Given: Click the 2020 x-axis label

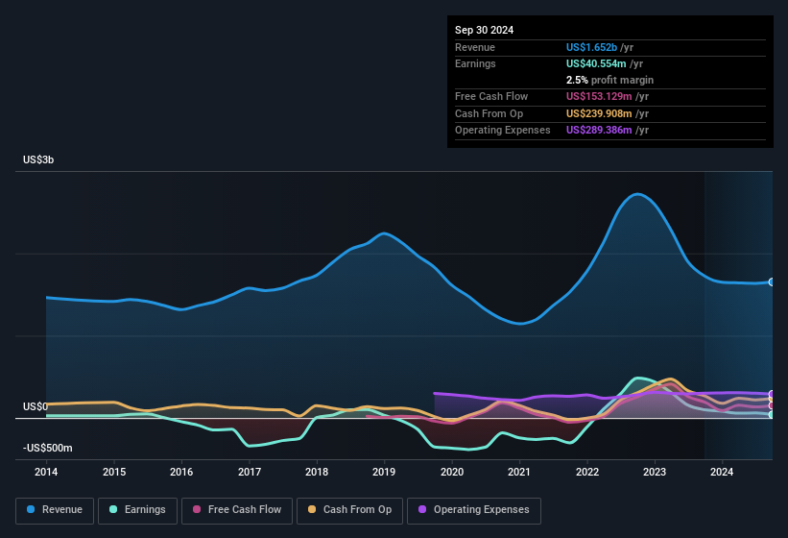Looking at the screenshot, I should click(452, 472).
